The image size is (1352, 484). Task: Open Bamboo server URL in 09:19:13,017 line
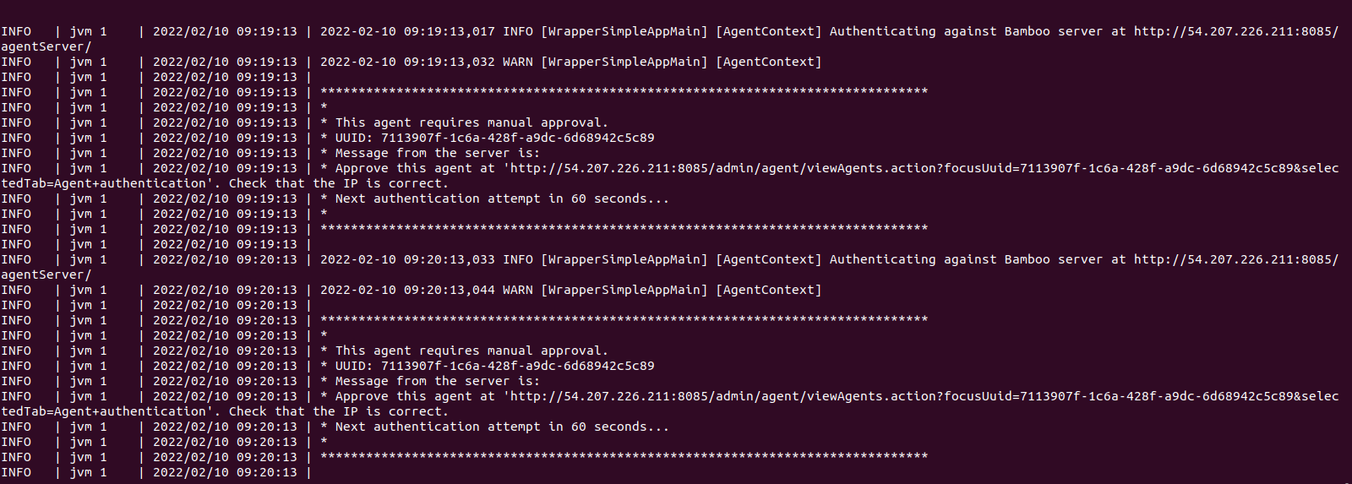[x=1236, y=31]
